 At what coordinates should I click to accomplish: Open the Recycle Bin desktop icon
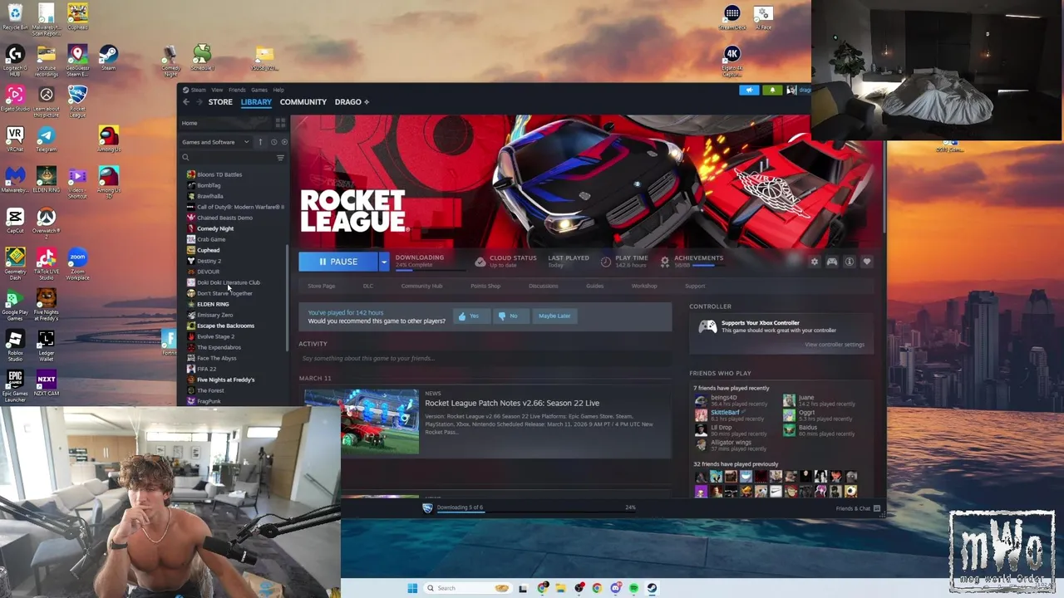click(15, 17)
